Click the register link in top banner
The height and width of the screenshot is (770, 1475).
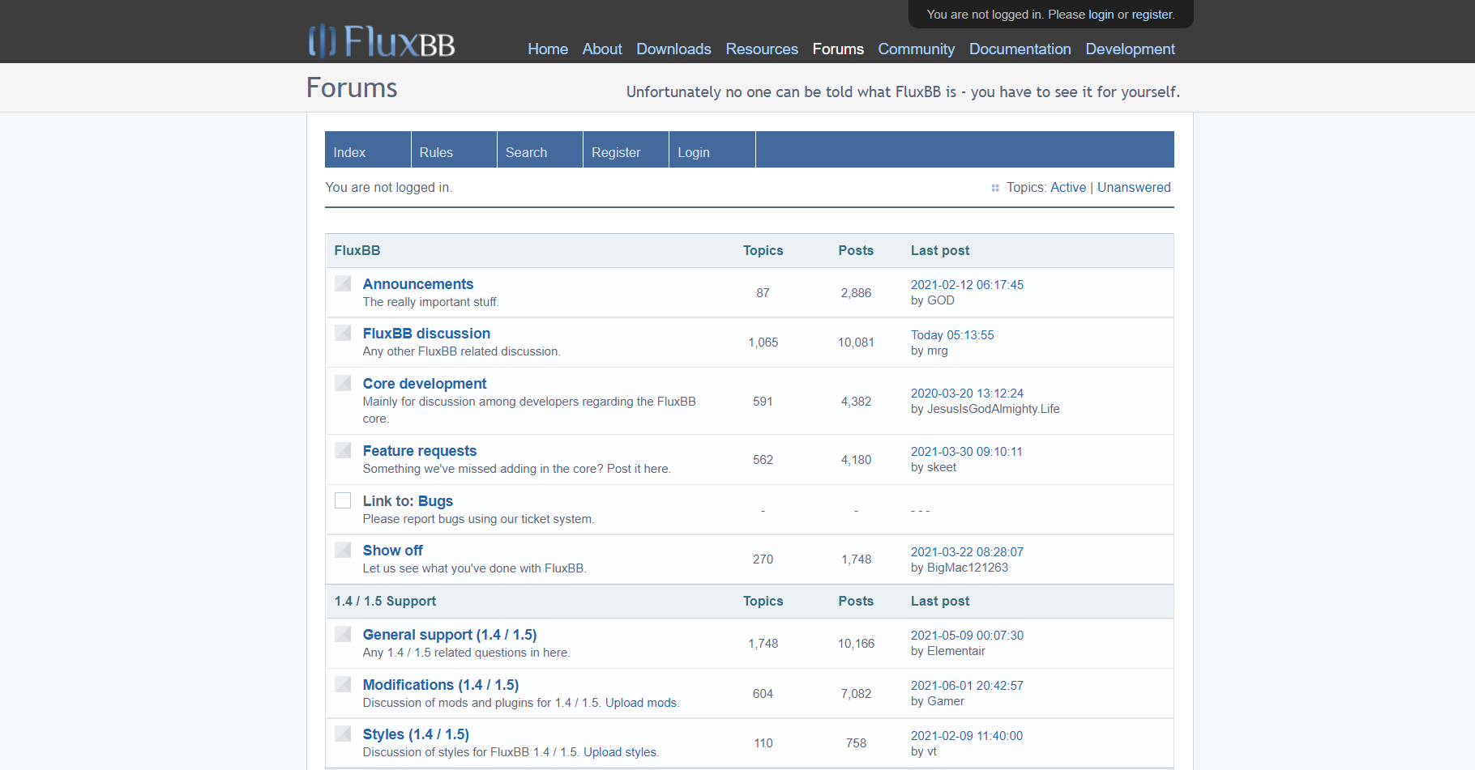pyautogui.click(x=1152, y=14)
